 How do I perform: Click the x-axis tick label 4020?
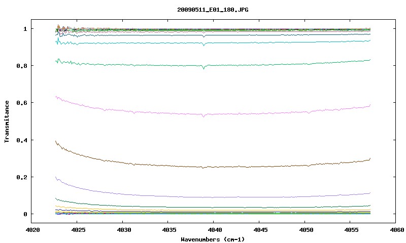pyautogui.click(x=33, y=230)
